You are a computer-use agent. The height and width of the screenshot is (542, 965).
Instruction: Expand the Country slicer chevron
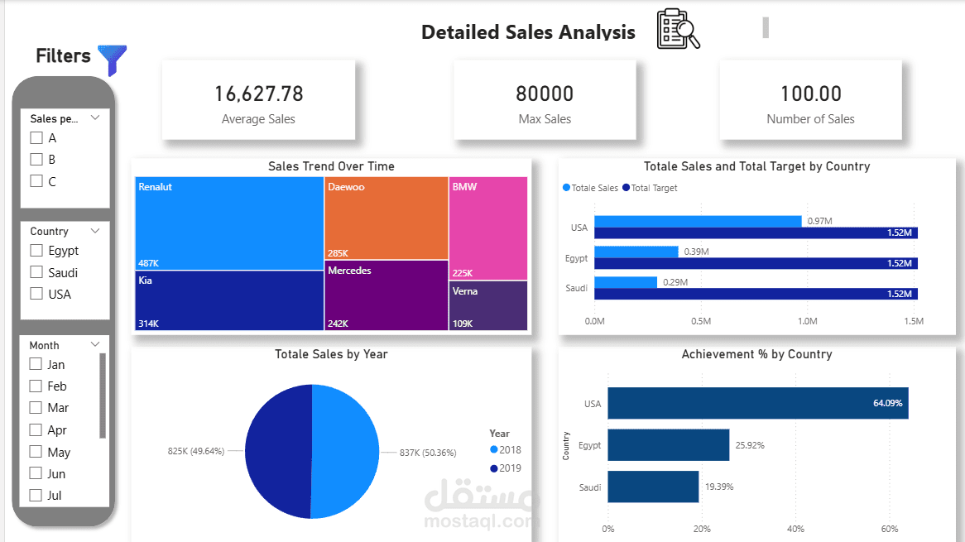tap(94, 231)
